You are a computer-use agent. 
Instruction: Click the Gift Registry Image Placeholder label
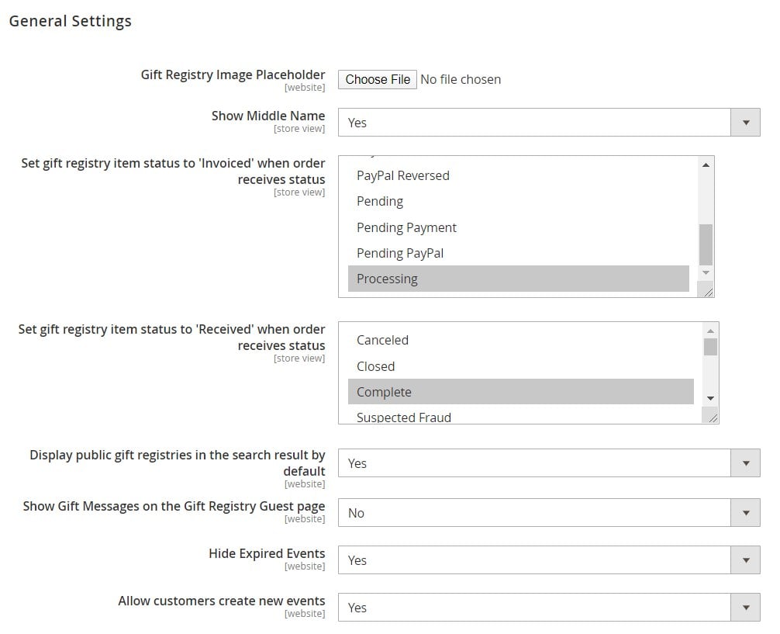233,74
